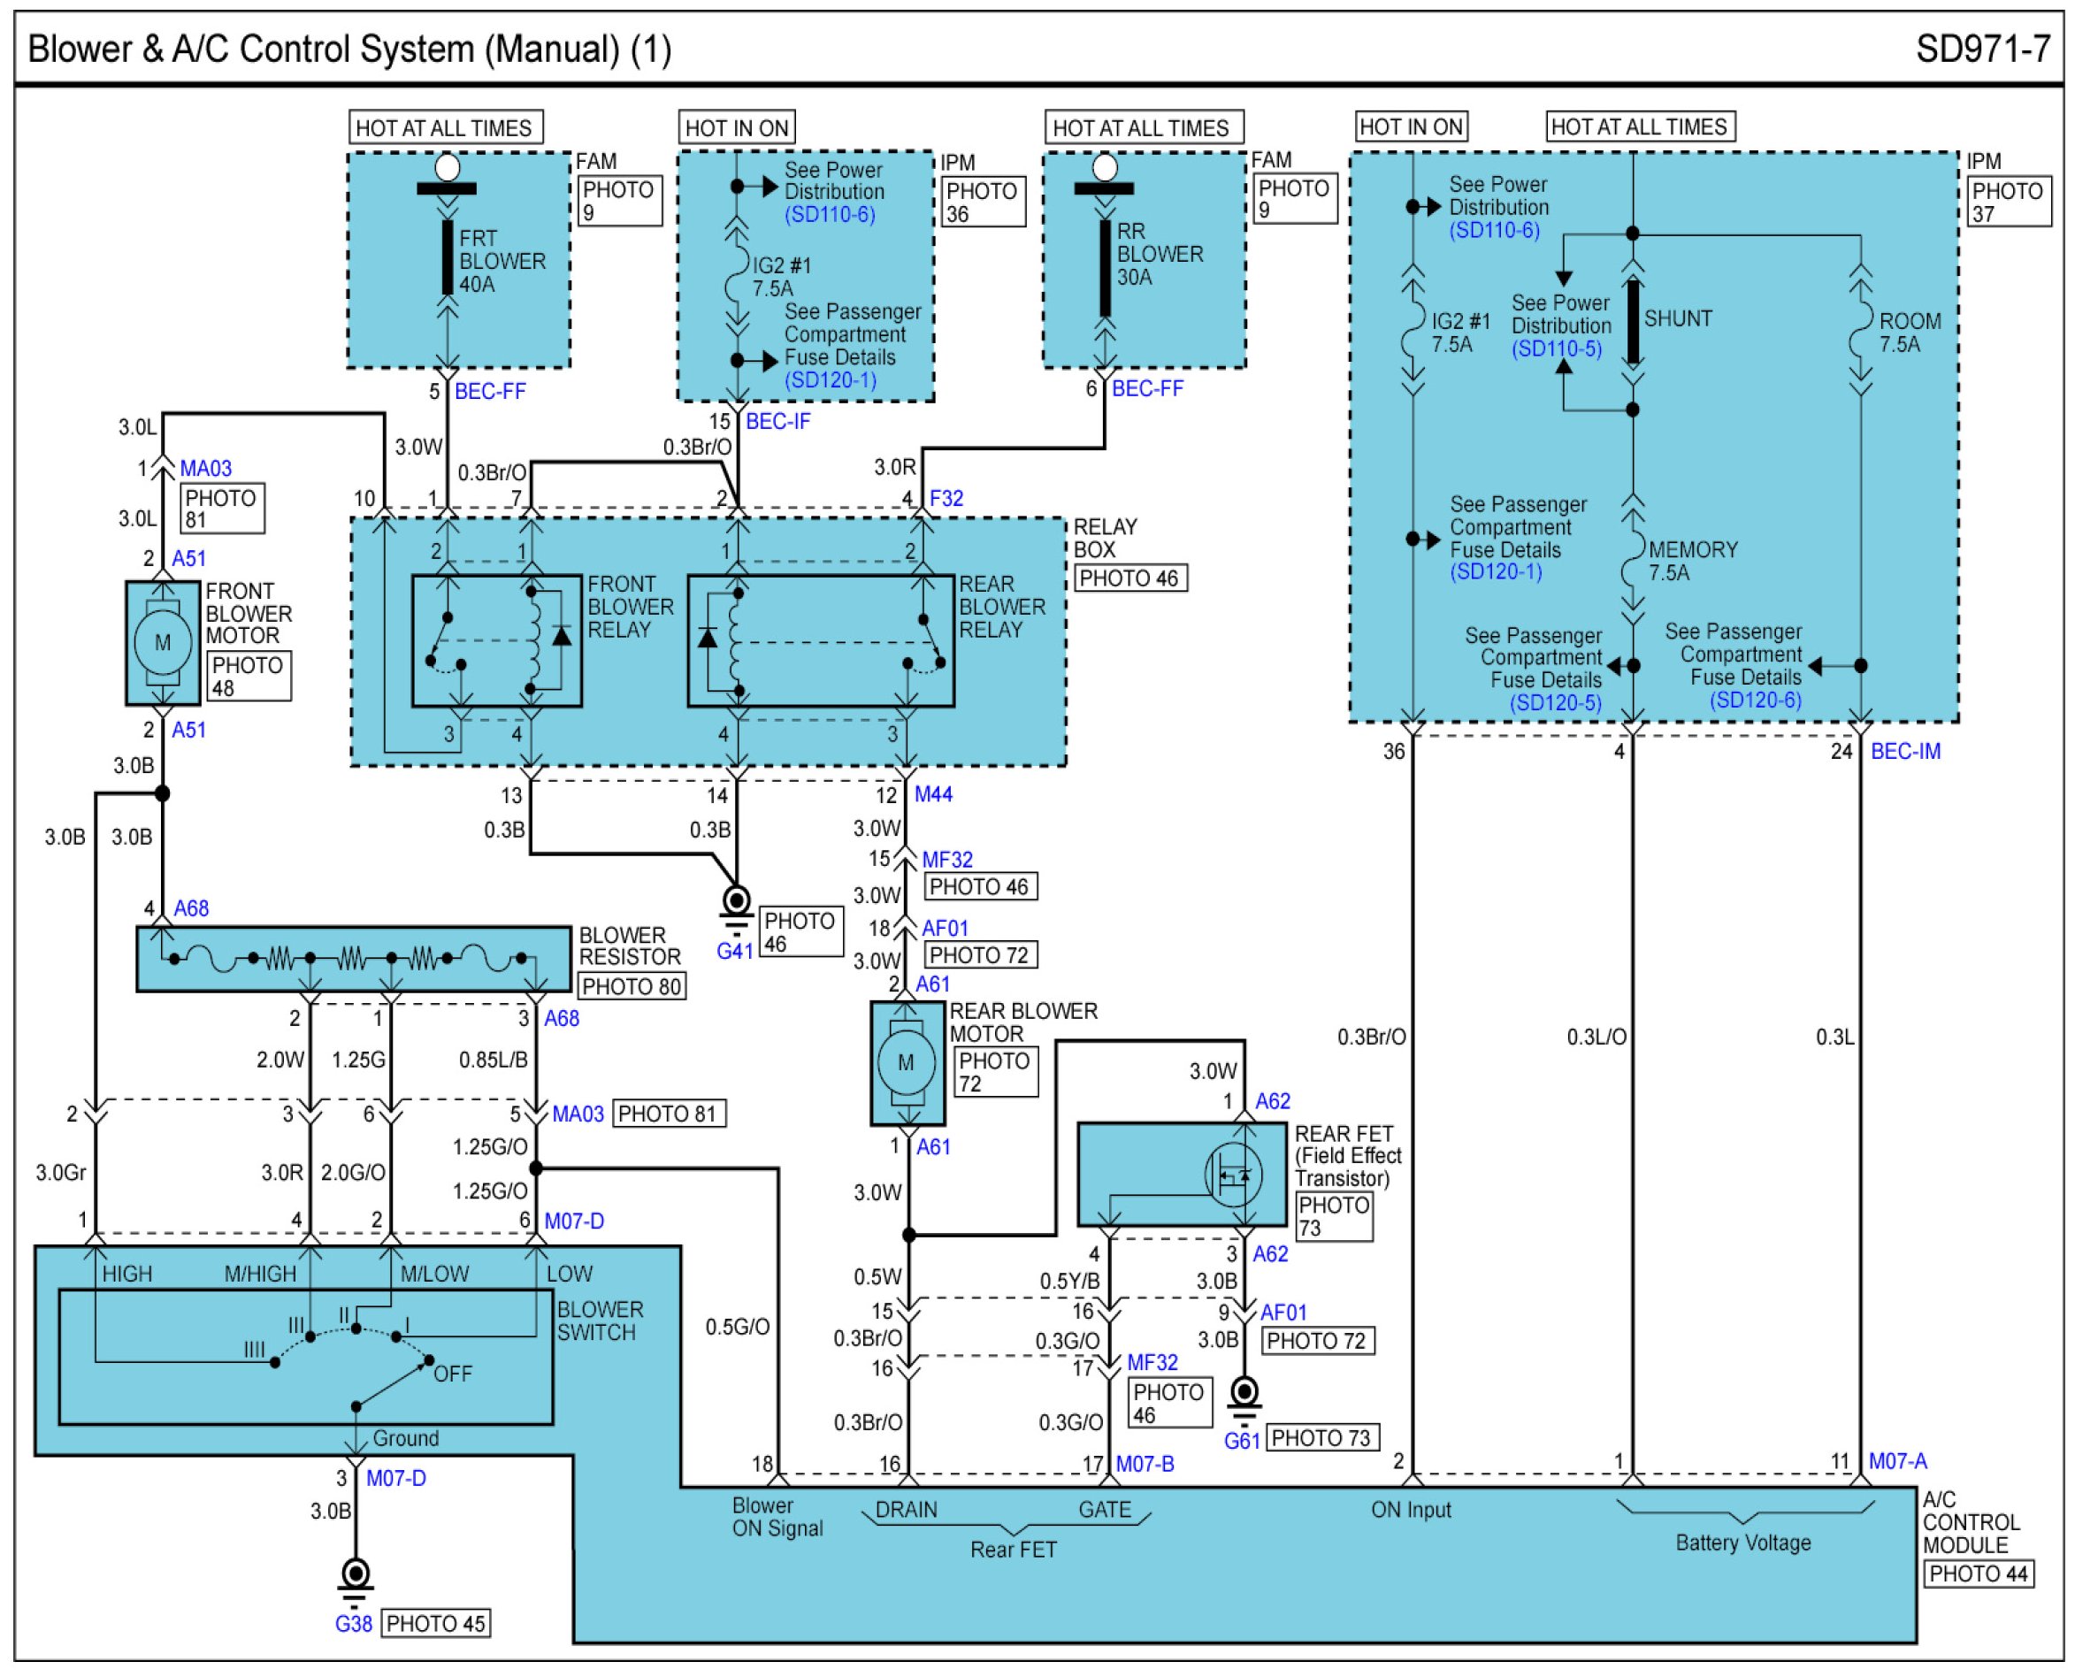Click the RR BLOWER 30A fuse symbol
The image size is (2075, 1677).
pos(1104,268)
